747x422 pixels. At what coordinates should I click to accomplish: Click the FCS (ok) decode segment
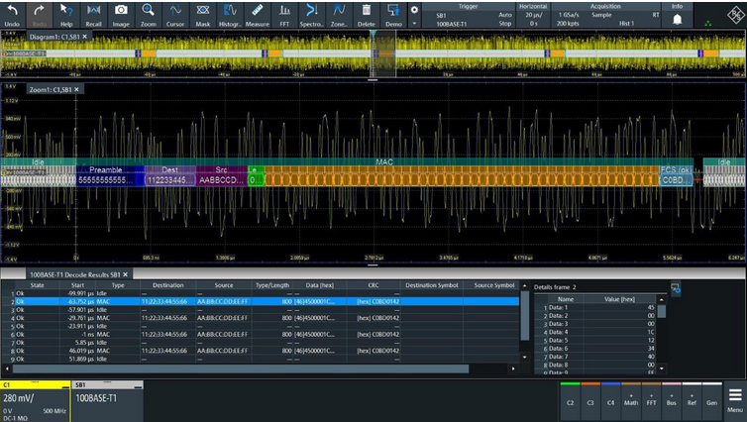coord(676,175)
